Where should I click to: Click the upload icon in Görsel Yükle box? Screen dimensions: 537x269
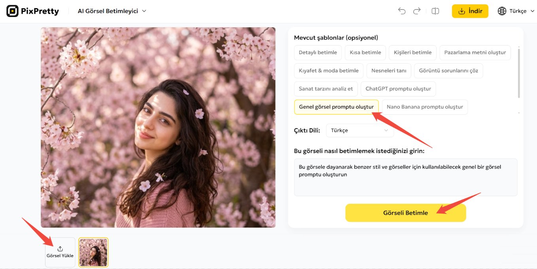tap(60, 248)
